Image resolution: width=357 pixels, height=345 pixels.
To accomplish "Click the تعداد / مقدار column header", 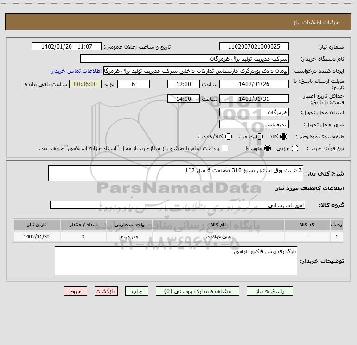I will pyautogui.click(x=83, y=225).
